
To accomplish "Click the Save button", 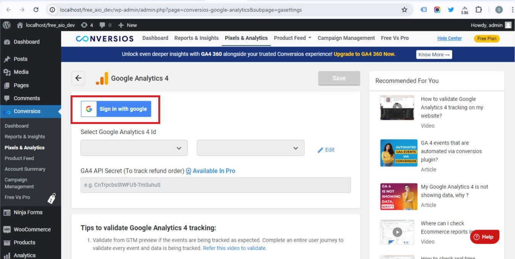I will click(339, 78).
